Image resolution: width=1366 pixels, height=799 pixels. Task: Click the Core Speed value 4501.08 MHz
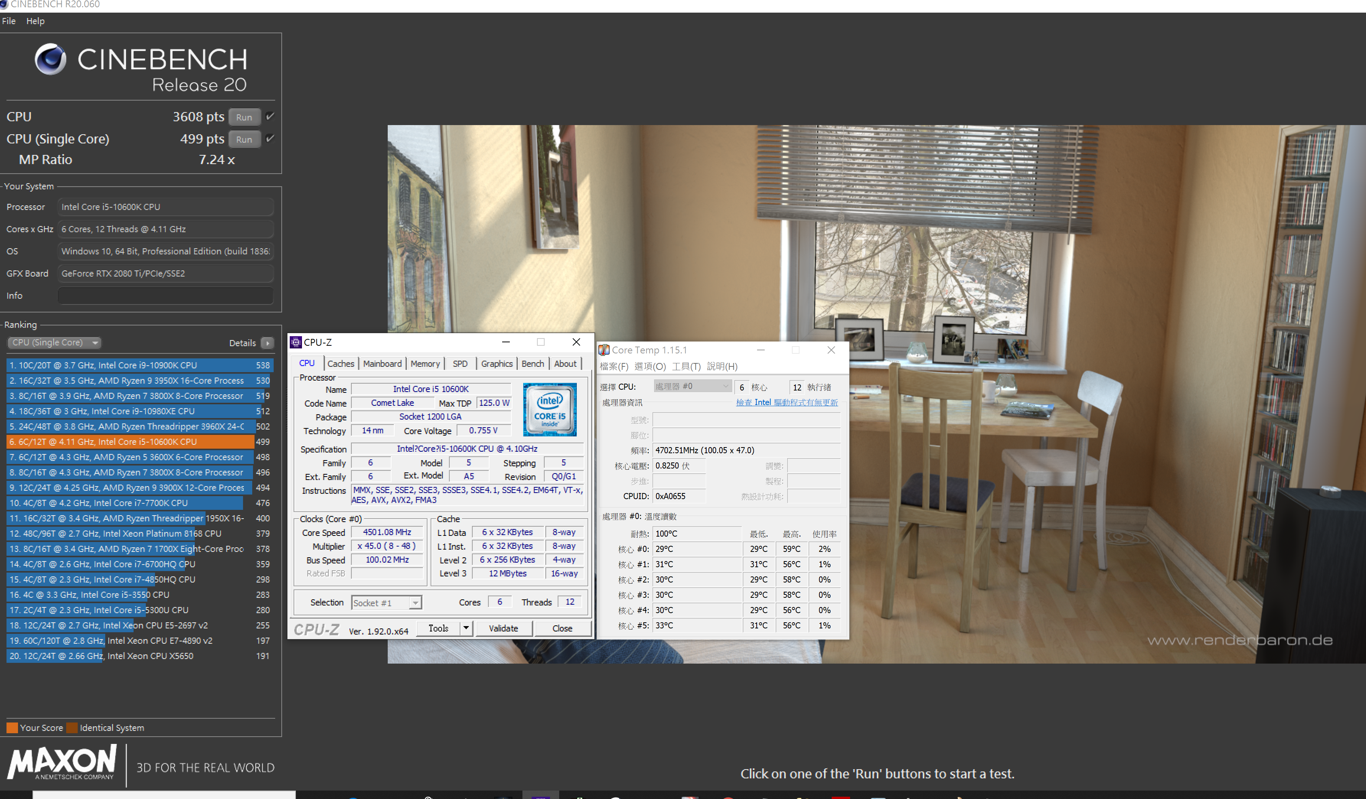point(387,532)
